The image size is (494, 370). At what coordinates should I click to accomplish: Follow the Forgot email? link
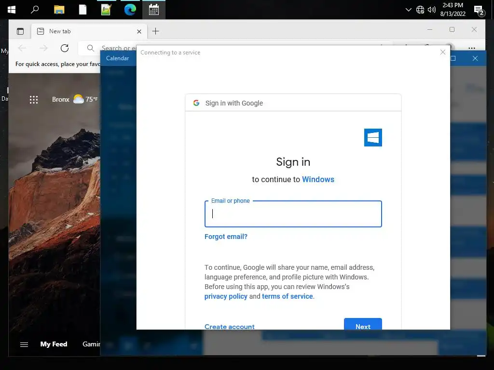(x=226, y=237)
